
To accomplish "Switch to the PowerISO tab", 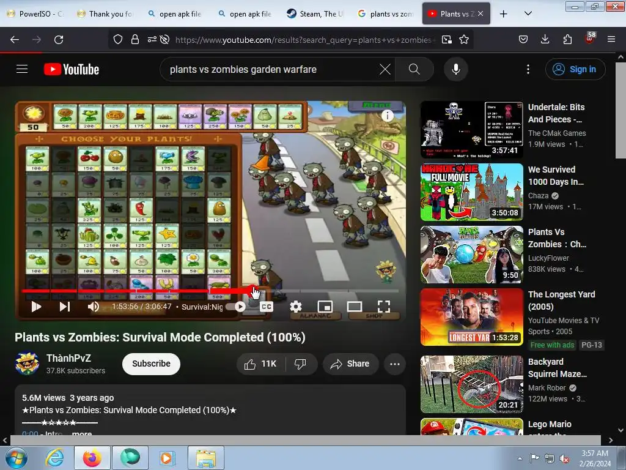I will 35,13.
